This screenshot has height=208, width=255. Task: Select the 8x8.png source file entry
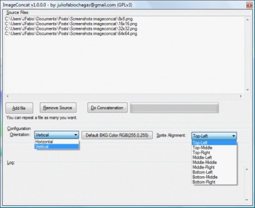(x=69, y=19)
